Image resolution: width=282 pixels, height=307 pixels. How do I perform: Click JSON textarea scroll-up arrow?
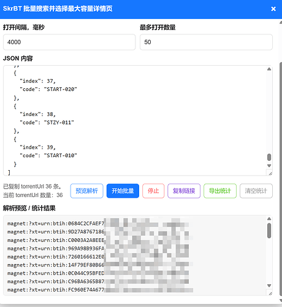(269, 69)
